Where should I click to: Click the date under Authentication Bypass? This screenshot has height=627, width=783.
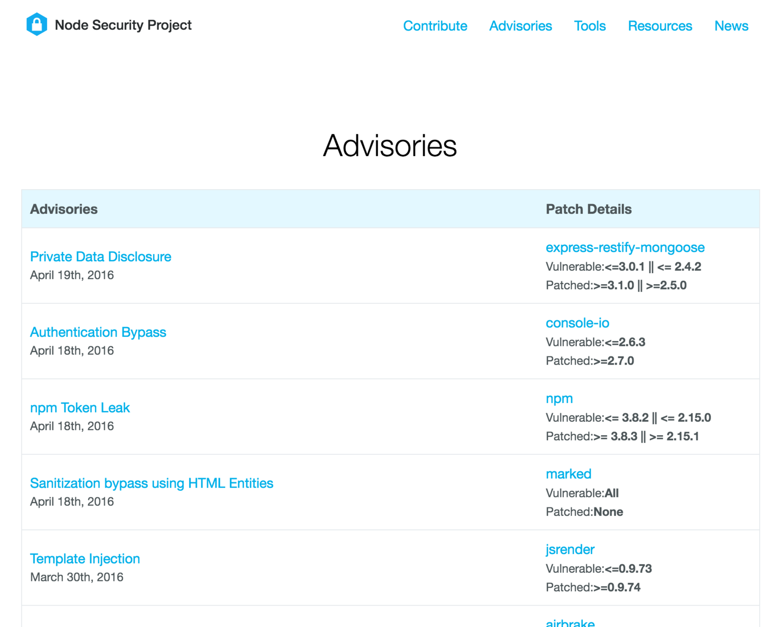(72, 351)
